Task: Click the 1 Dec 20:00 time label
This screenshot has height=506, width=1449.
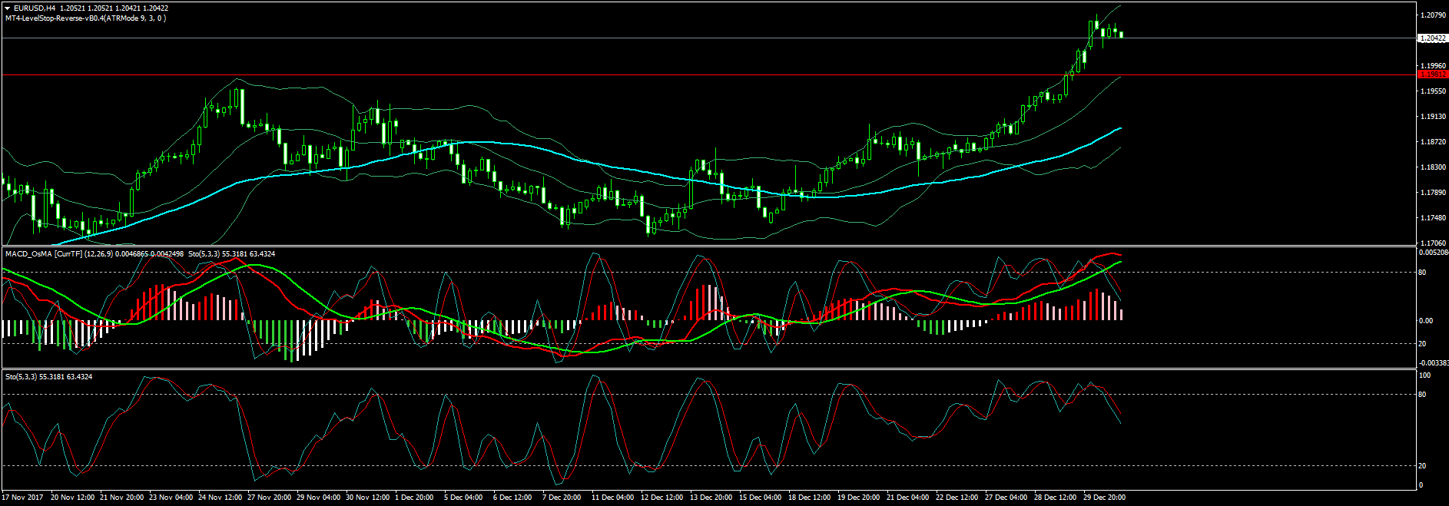Action: point(415,498)
